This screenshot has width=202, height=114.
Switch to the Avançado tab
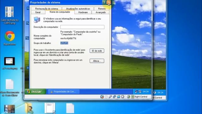101,12
